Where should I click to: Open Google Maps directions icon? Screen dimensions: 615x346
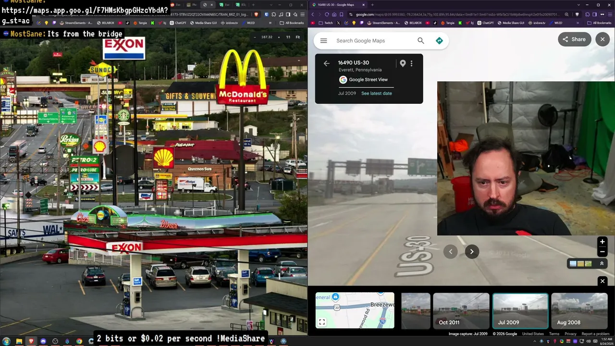pyautogui.click(x=439, y=41)
